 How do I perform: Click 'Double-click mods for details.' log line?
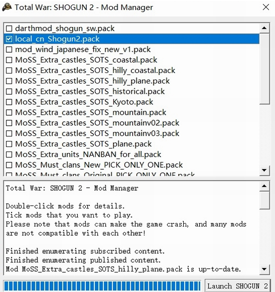point(65,206)
